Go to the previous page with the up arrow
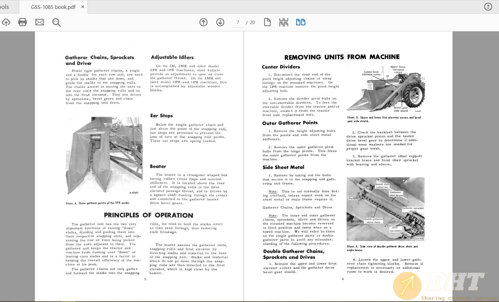Viewport: 499px width, 302px height. click(203, 22)
